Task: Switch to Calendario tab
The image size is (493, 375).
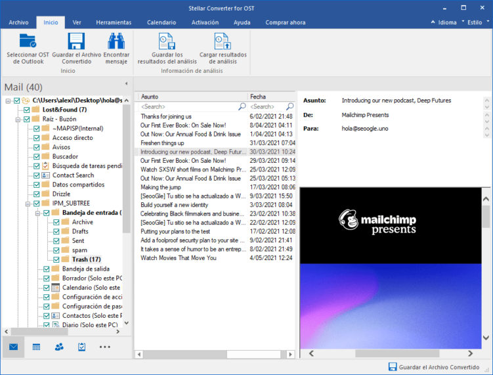Action: coord(161,22)
